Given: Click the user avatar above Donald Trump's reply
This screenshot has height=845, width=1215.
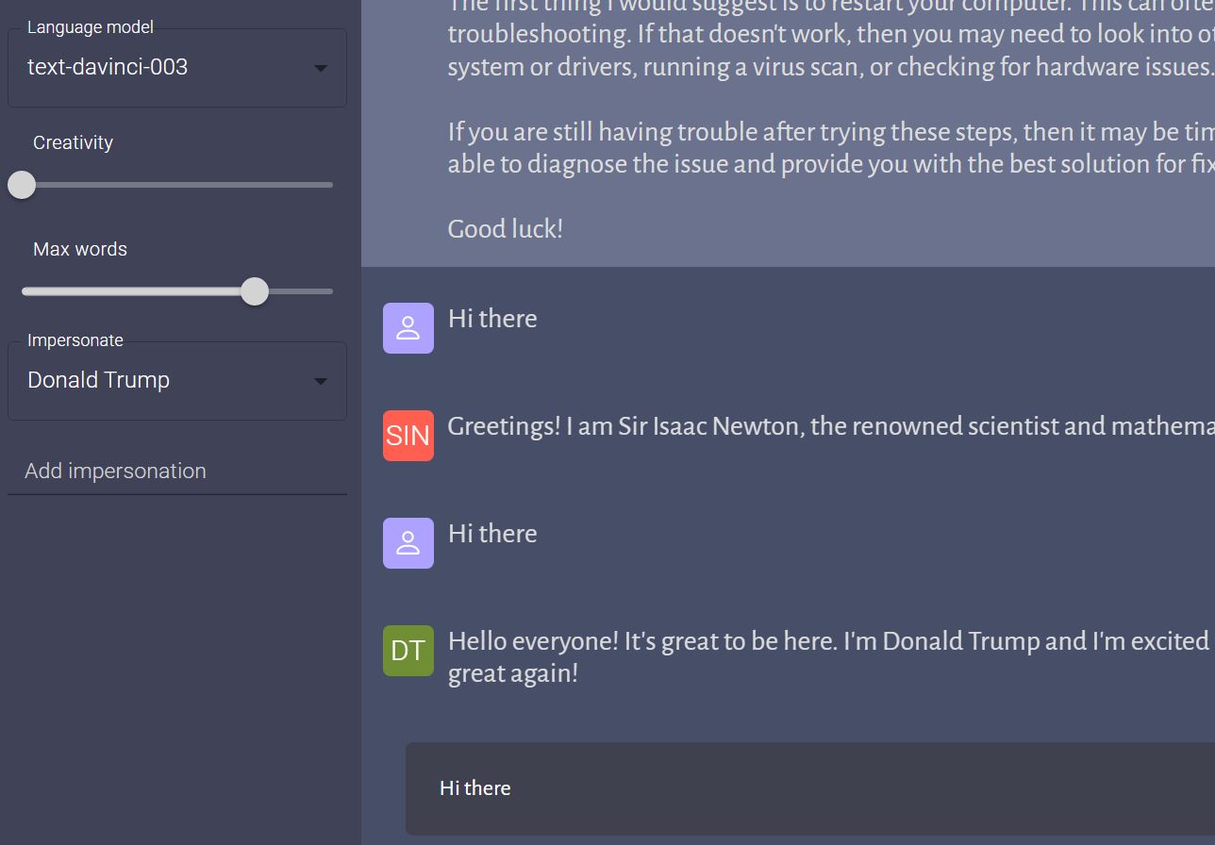Looking at the screenshot, I should [x=408, y=543].
